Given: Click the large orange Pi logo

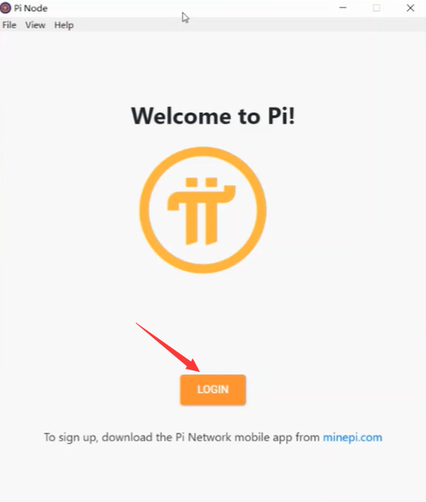Looking at the screenshot, I should point(202,210).
